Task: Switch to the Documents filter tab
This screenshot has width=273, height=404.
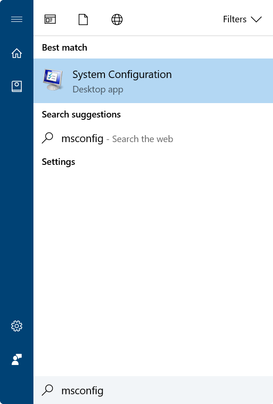Action: (x=83, y=19)
